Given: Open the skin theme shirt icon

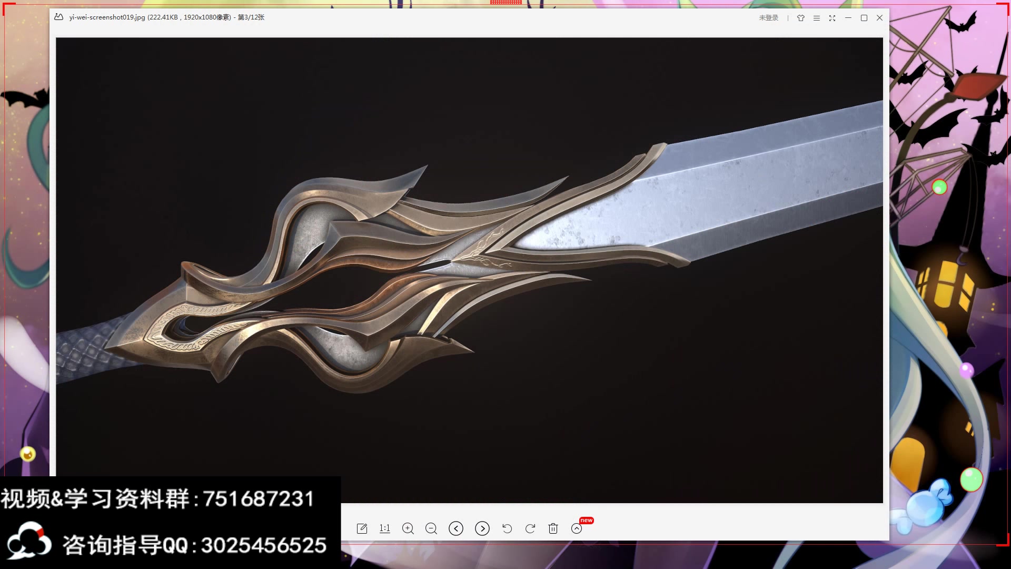Looking at the screenshot, I should coord(801,18).
